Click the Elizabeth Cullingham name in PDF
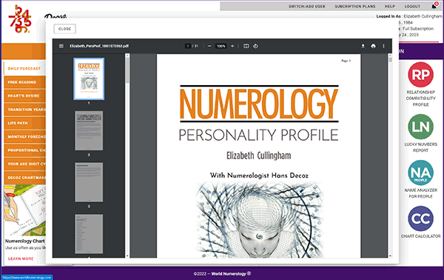The image size is (444, 280). click(258, 156)
